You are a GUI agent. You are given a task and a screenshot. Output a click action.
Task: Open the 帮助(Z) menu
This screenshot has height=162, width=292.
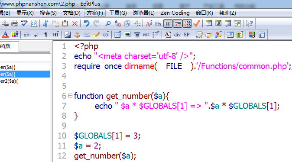[227, 13]
